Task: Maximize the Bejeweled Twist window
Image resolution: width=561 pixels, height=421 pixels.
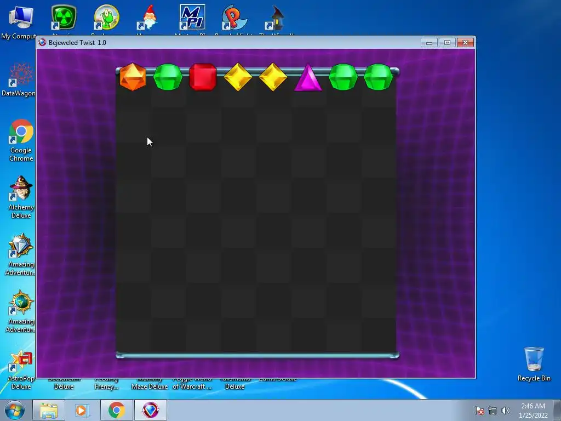Action: (447, 43)
